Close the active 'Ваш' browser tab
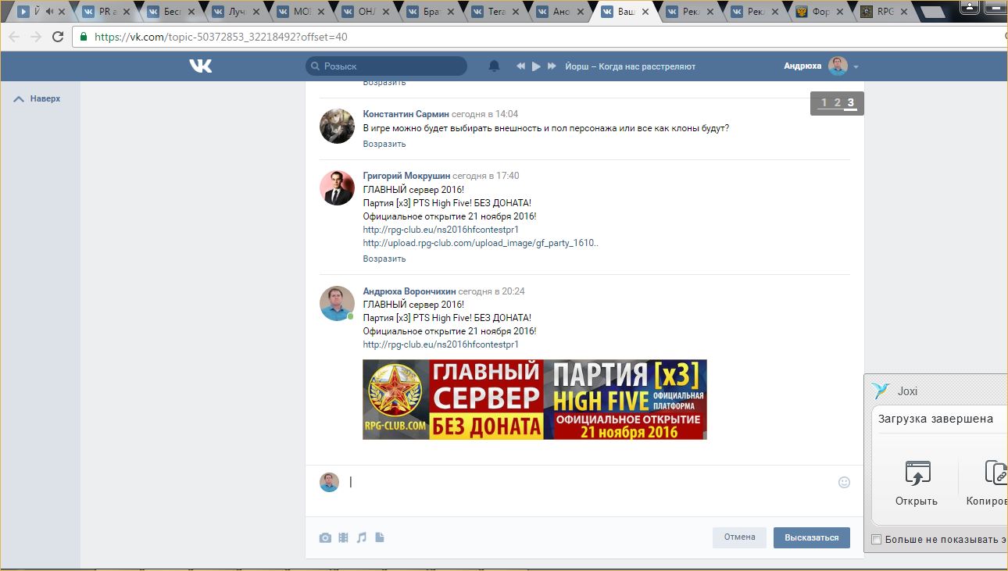1008x571 pixels. [x=645, y=12]
